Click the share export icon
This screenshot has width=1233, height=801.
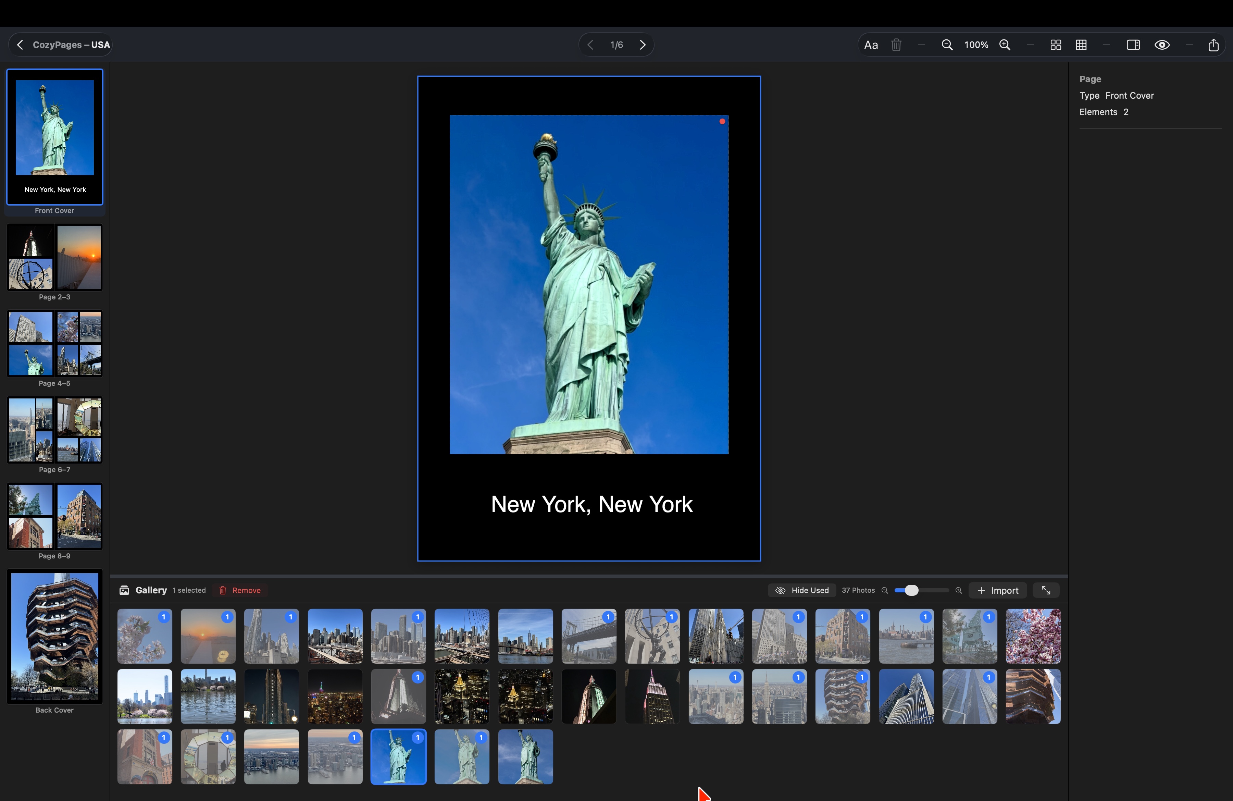(1213, 45)
